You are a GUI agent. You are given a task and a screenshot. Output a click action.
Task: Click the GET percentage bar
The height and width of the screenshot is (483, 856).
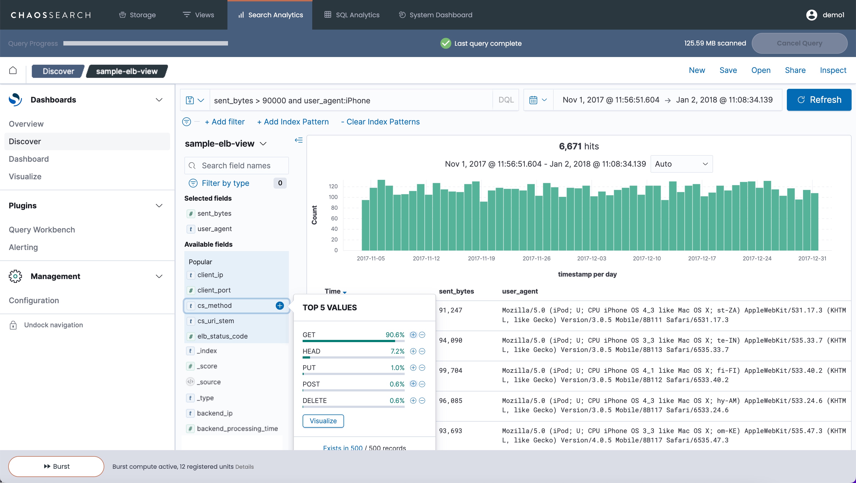coord(353,341)
